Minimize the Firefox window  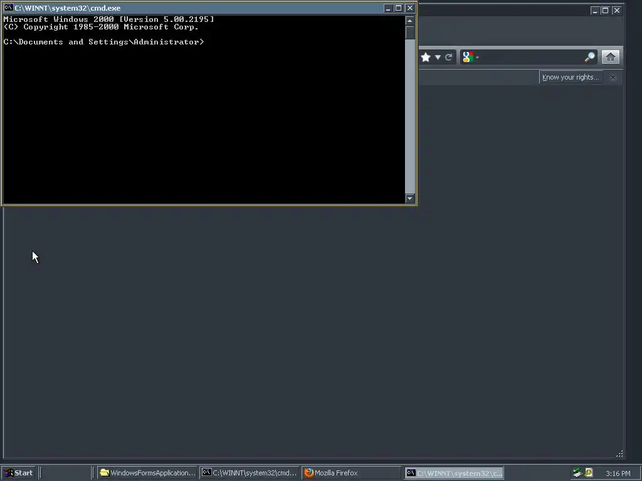[595, 11]
